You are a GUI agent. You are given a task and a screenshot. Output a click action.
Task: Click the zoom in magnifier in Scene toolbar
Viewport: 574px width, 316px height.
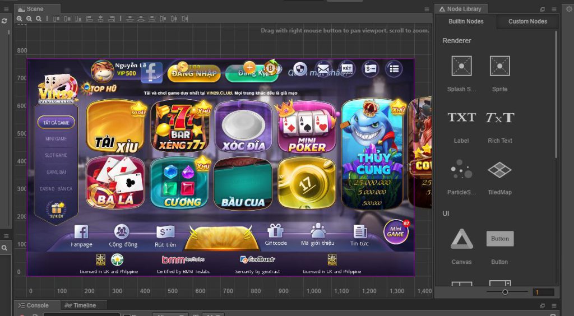pos(20,18)
